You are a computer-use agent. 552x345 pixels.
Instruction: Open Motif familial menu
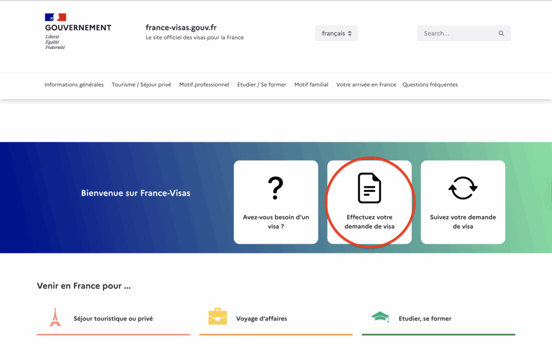click(x=311, y=85)
